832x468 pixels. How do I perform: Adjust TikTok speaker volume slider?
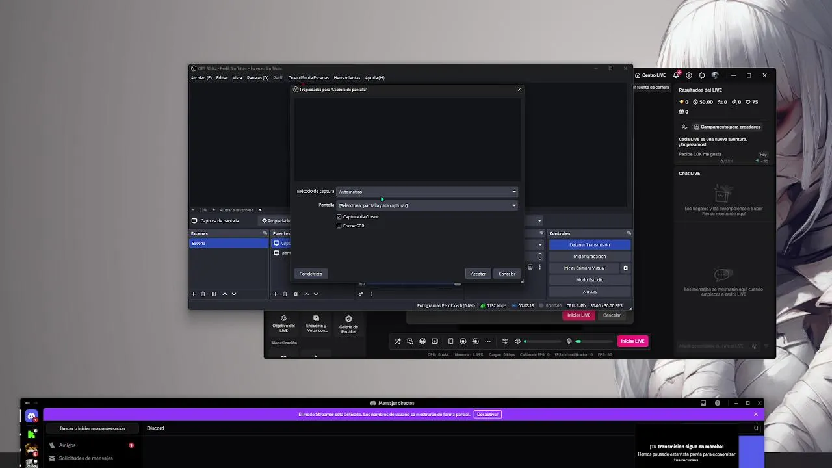point(542,341)
